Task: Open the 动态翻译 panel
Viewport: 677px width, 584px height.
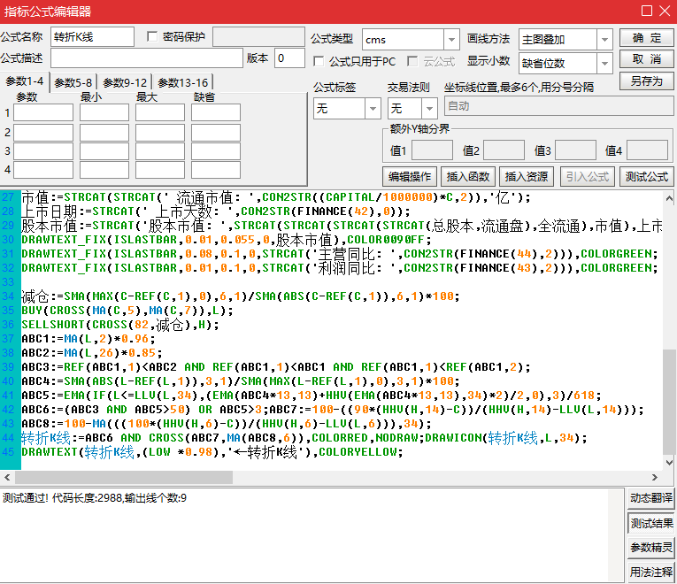Action: click(x=651, y=499)
